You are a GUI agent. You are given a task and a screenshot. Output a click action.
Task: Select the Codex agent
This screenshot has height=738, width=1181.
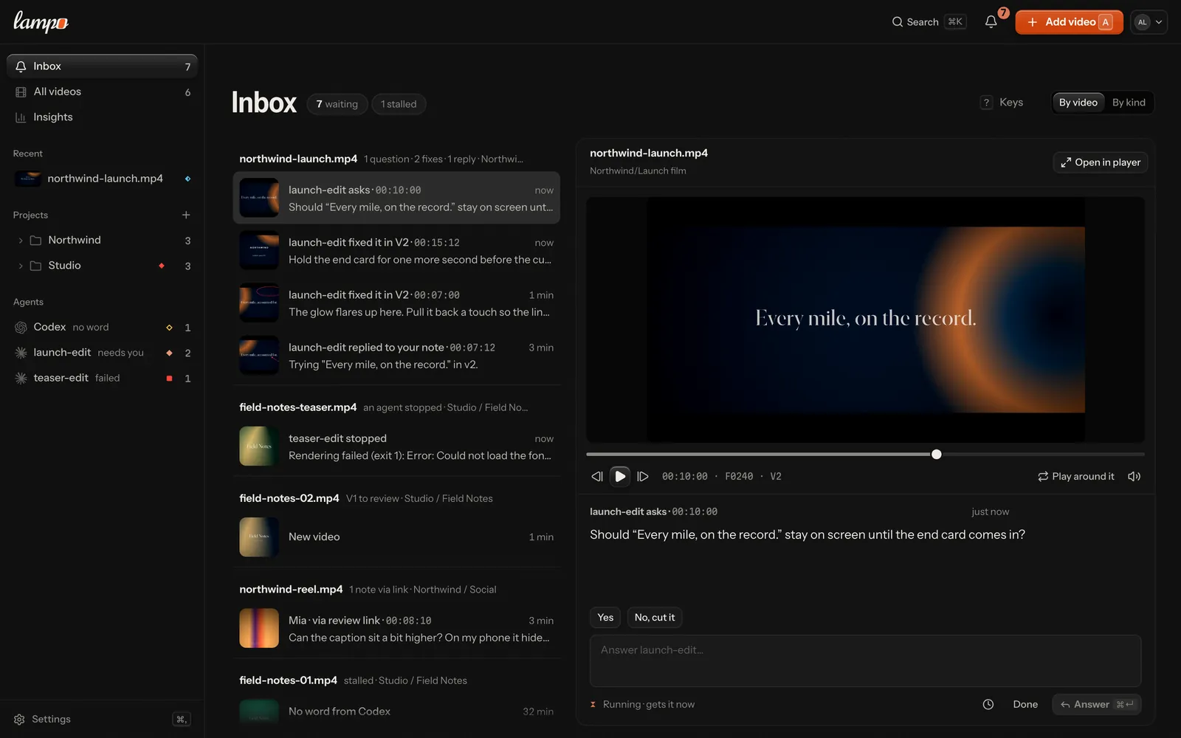point(102,327)
